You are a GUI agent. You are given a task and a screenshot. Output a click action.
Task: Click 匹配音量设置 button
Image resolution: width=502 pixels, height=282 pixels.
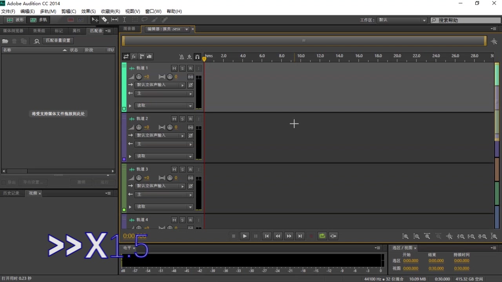point(58,41)
